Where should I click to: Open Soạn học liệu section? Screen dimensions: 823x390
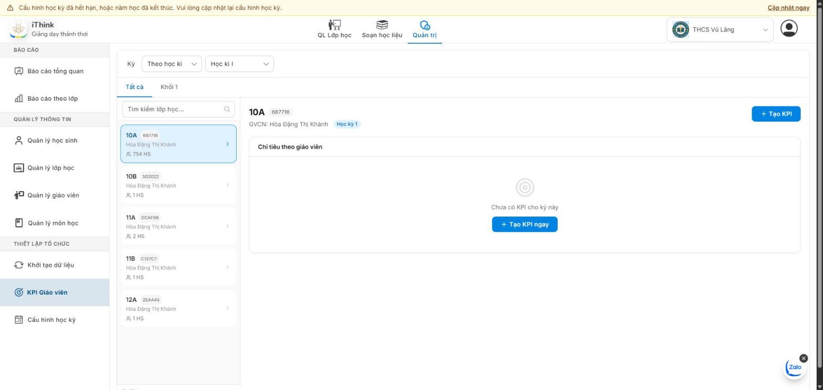coord(382,29)
